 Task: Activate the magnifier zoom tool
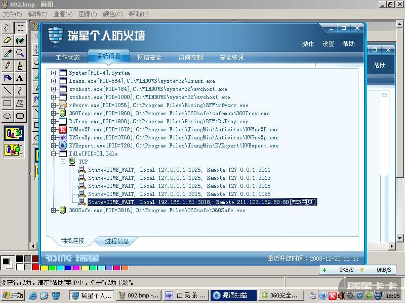coord(20,53)
